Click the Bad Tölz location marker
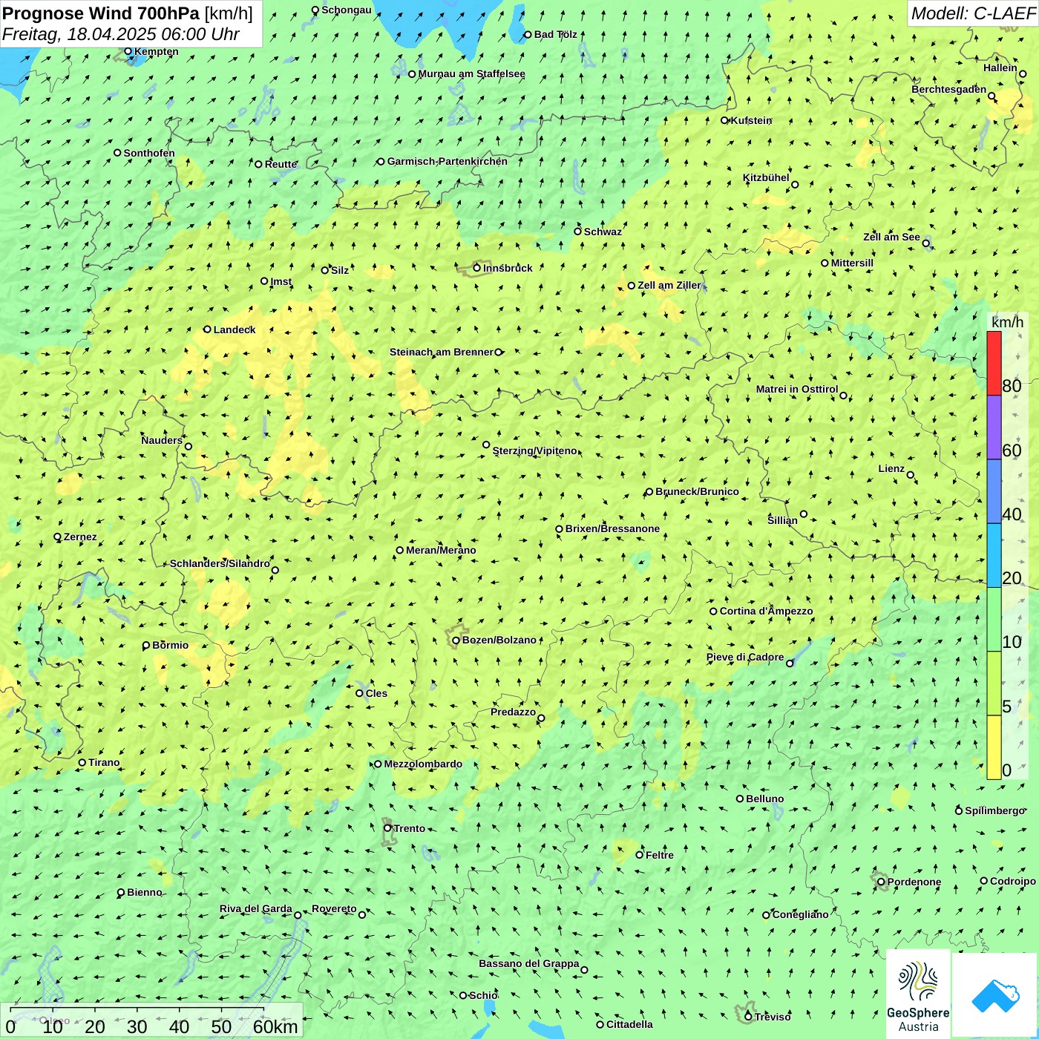Image resolution: width=1039 pixels, height=1039 pixels. tap(528, 34)
